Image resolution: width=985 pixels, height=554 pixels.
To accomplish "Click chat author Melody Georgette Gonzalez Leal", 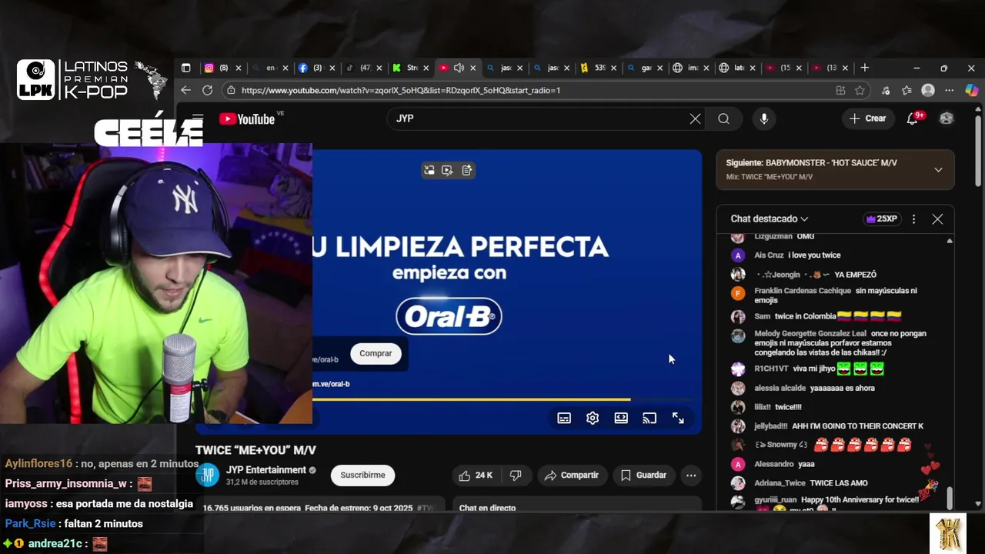I will coord(810,334).
